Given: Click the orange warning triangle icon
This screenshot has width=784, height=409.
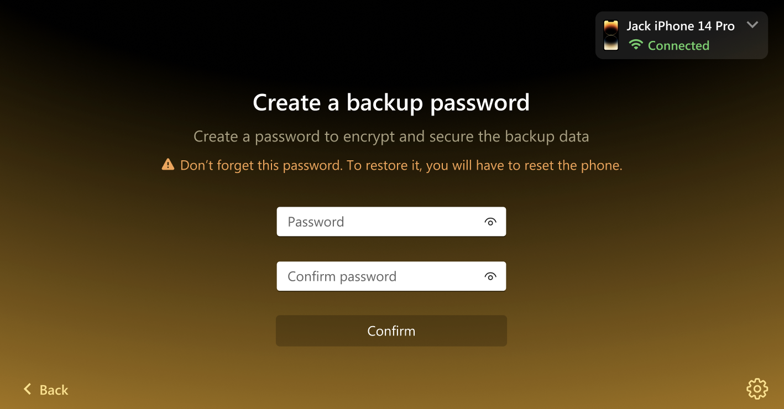Looking at the screenshot, I should click(168, 165).
